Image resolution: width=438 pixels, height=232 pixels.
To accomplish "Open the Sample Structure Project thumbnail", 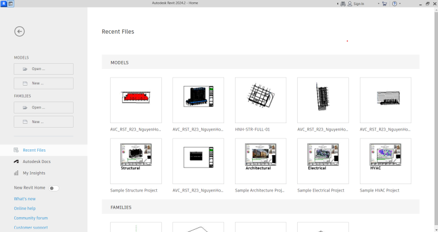I will [x=136, y=161].
